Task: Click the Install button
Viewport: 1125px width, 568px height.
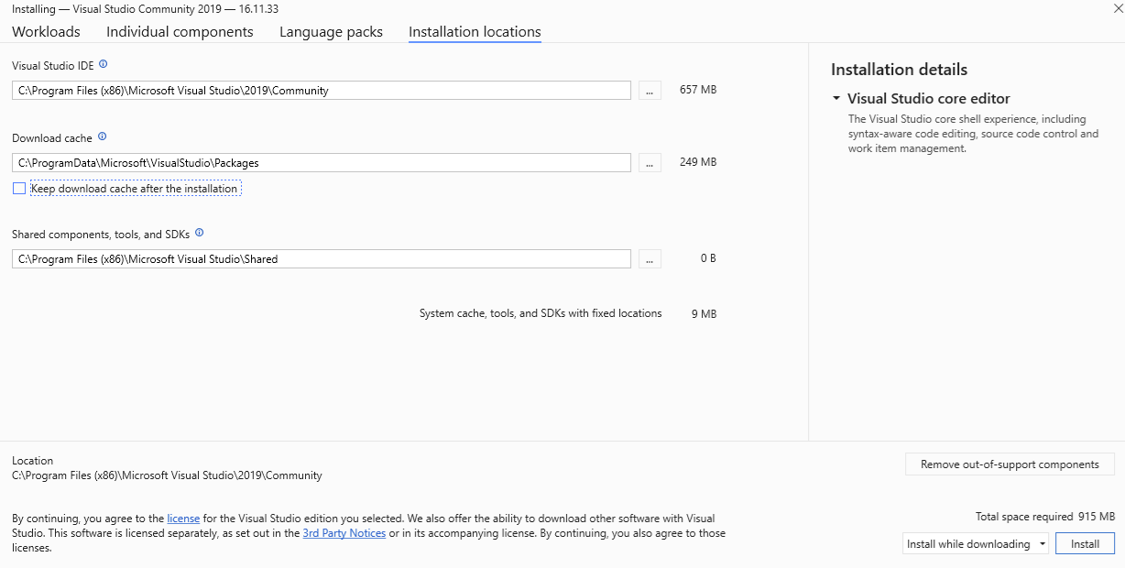Action: point(1085,543)
